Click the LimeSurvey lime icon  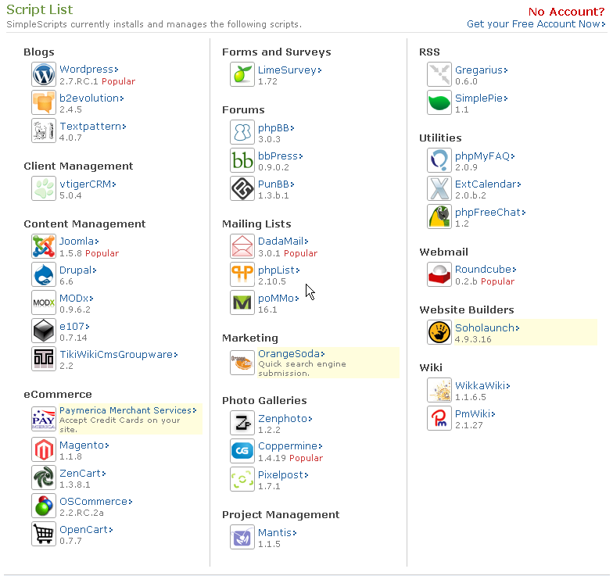coord(242,74)
